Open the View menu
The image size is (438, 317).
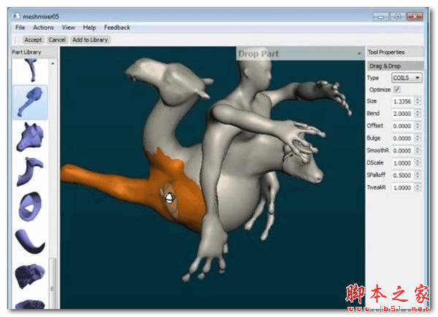click(x=69, y=28)
